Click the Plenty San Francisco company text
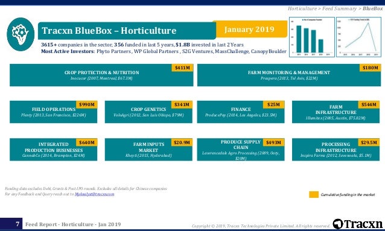 (x=54, y=115)
